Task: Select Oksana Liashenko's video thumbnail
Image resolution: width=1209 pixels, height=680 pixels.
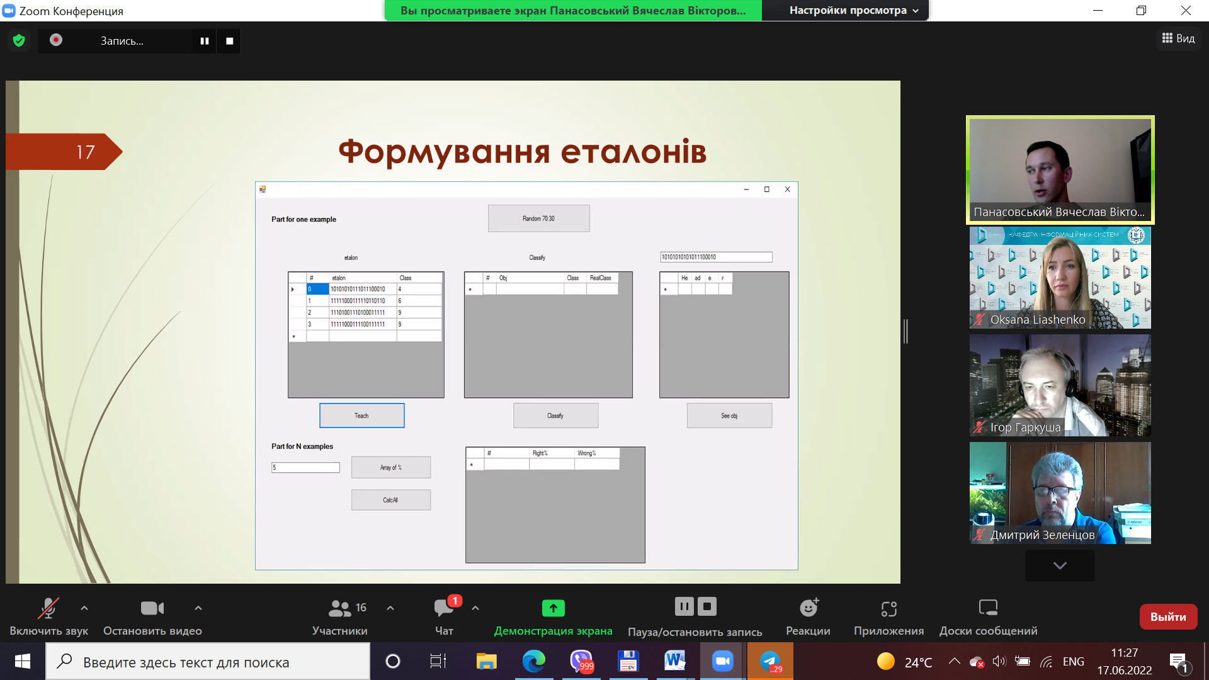Action: click(1060, 278)
